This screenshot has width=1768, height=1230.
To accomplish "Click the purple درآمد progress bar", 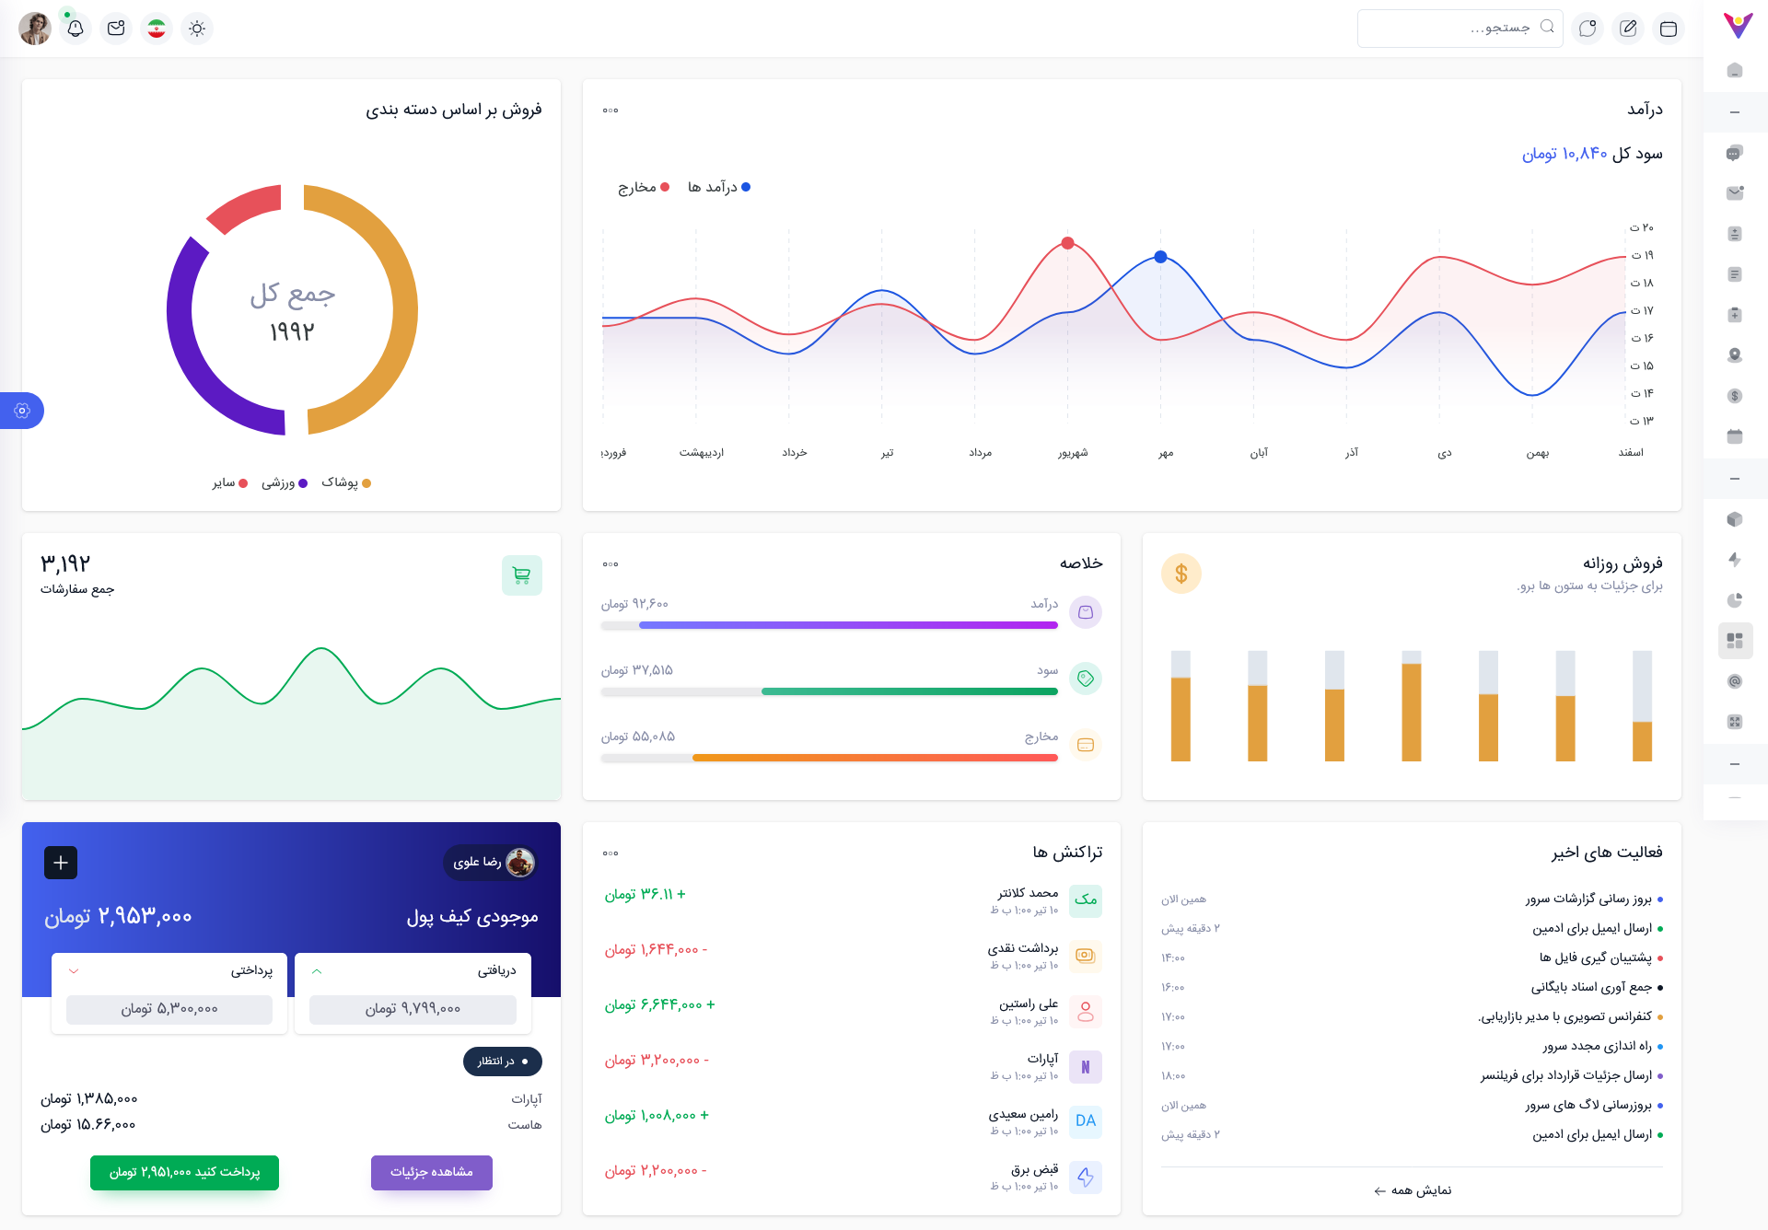I will (848, 625).
